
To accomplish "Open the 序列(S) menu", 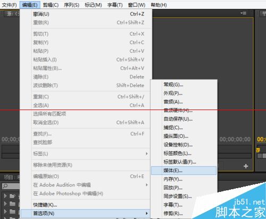I will (x=71, y=5).
